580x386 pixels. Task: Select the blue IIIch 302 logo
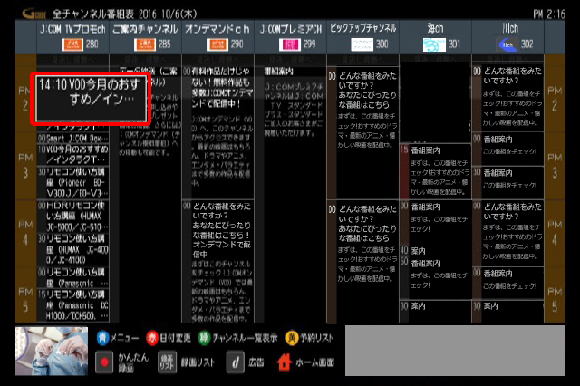507,44
